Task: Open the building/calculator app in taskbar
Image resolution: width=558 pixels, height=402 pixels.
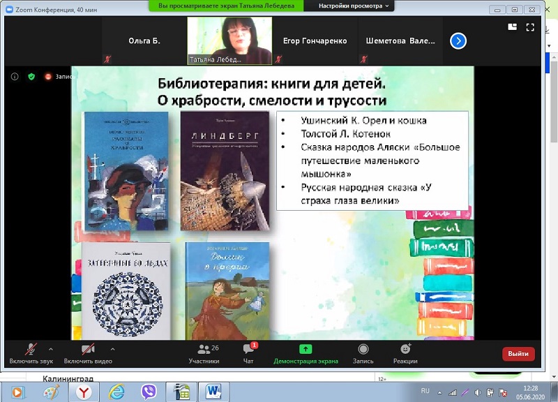Action: pos(181,392)
